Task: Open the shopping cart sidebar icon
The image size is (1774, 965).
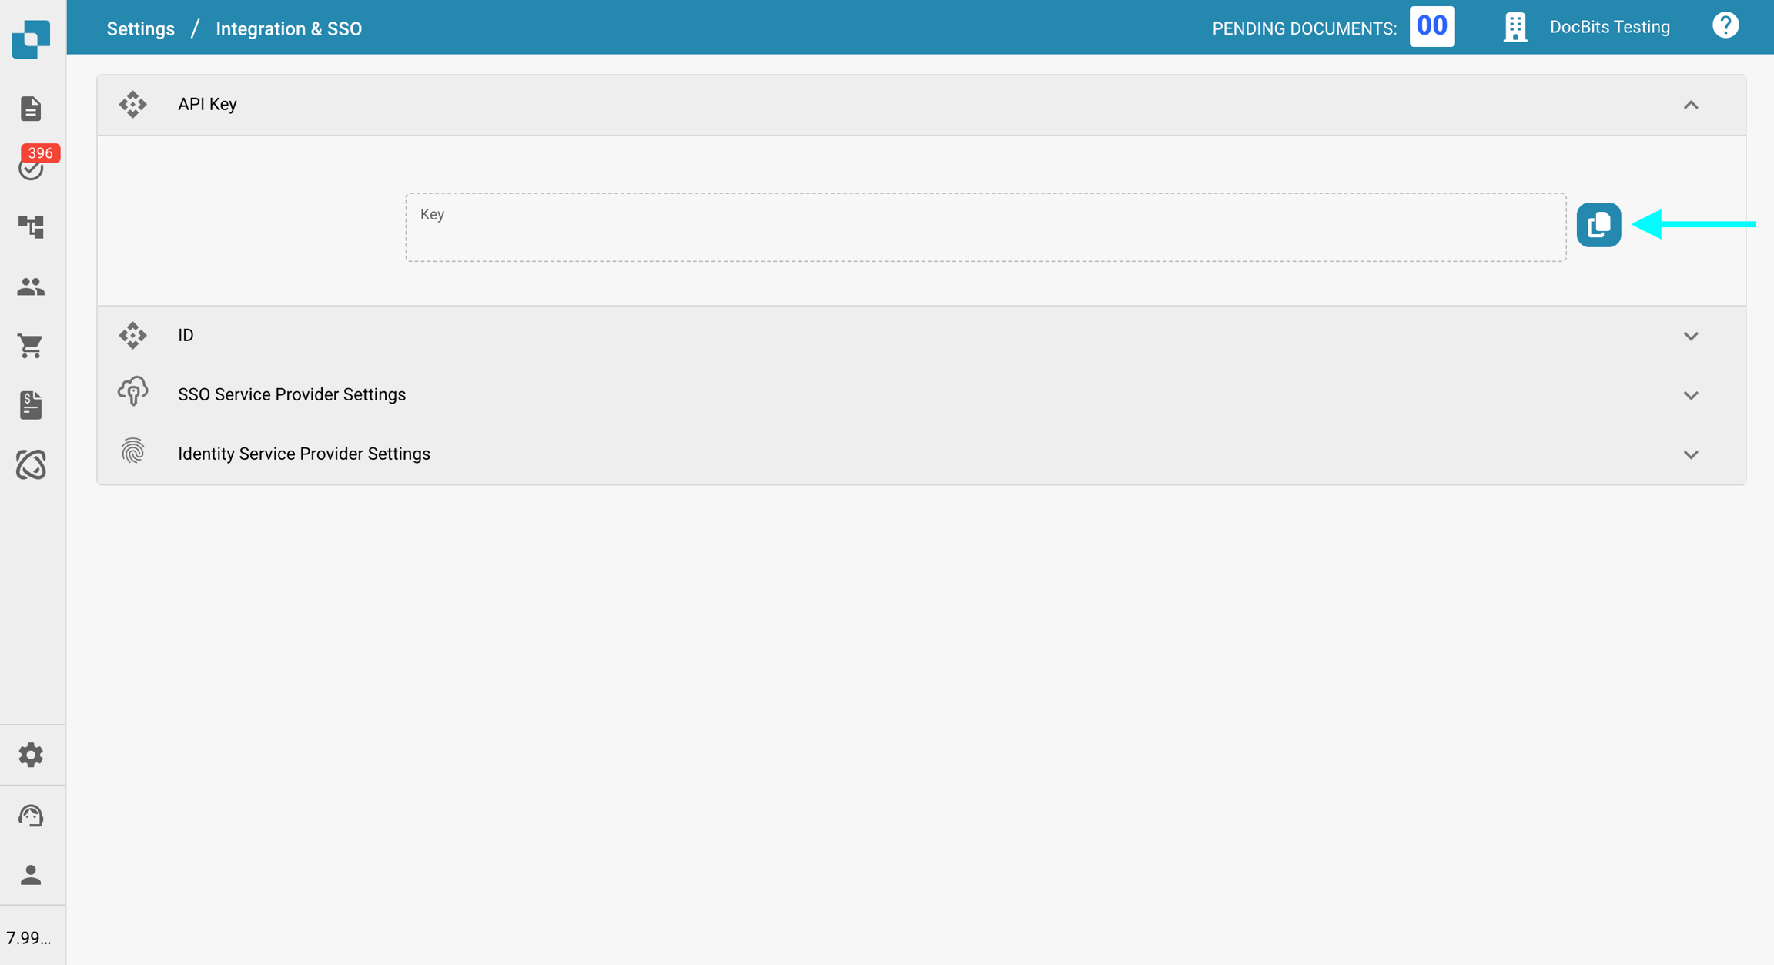Action: [x=31, y=346]
